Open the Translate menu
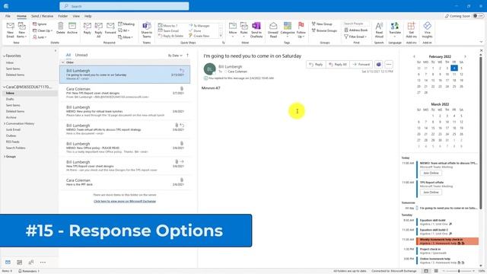 click(x=395, y=30)
